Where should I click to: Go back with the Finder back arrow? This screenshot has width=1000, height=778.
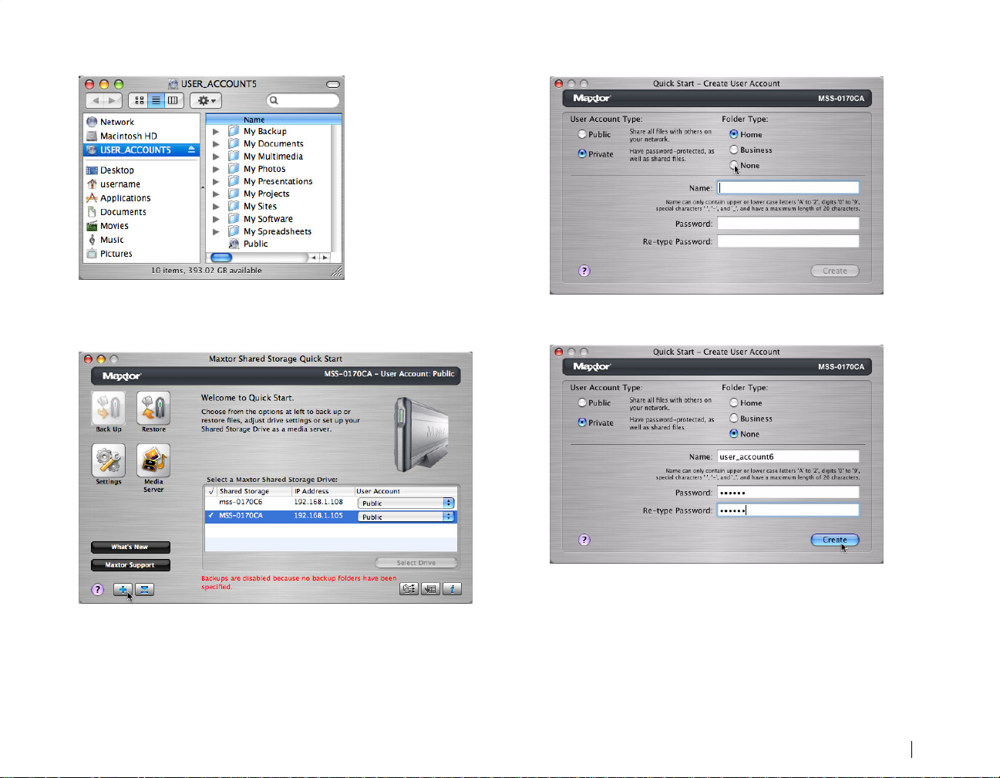pyautogui.click(x=96, y=100)
